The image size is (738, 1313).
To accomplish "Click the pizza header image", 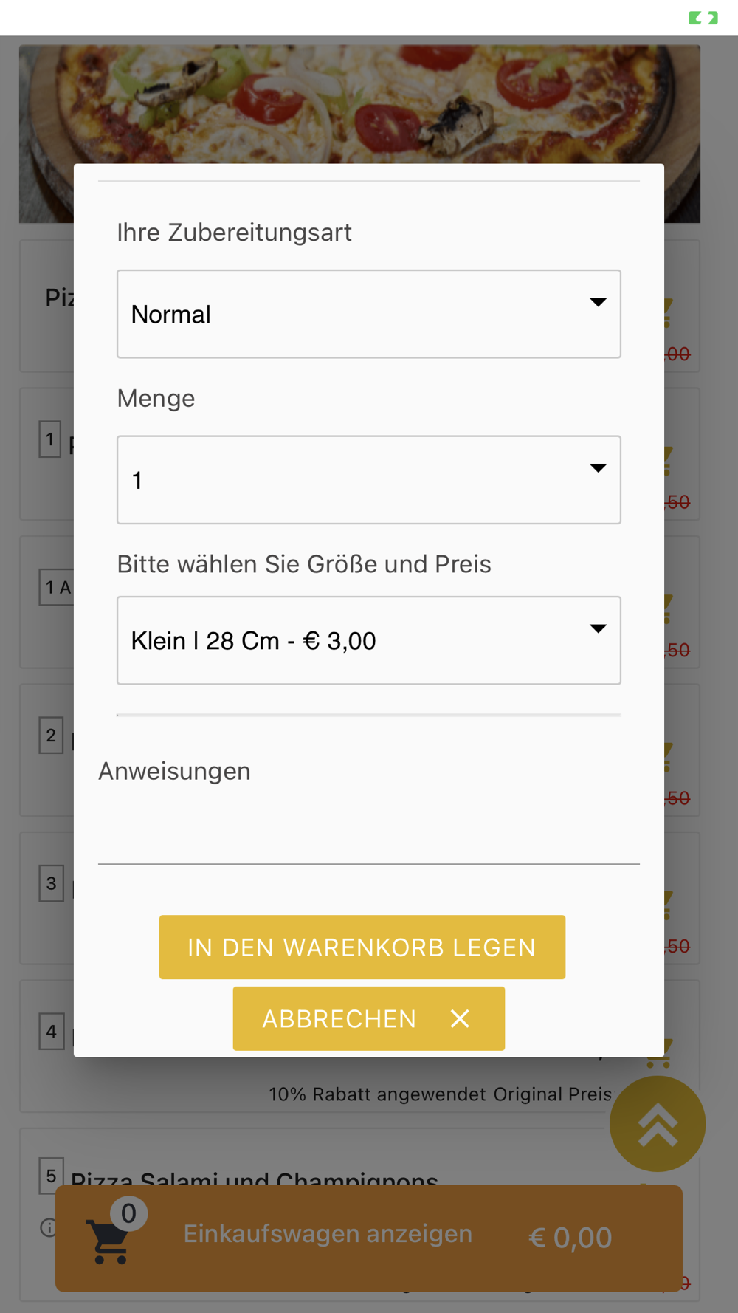I will pyautogui.click(x=359, y=103).
